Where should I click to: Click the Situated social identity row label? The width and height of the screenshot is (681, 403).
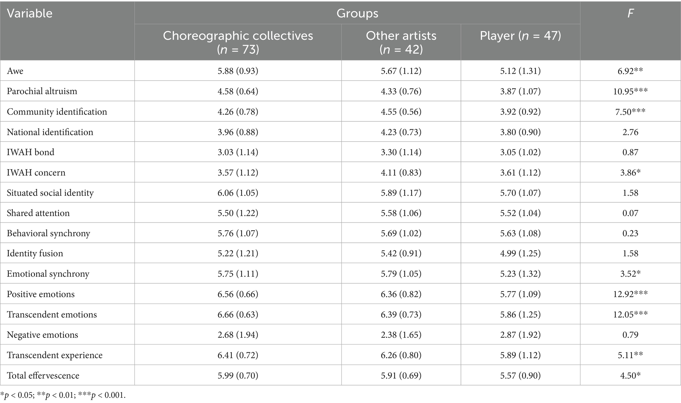tap(50, 193)
